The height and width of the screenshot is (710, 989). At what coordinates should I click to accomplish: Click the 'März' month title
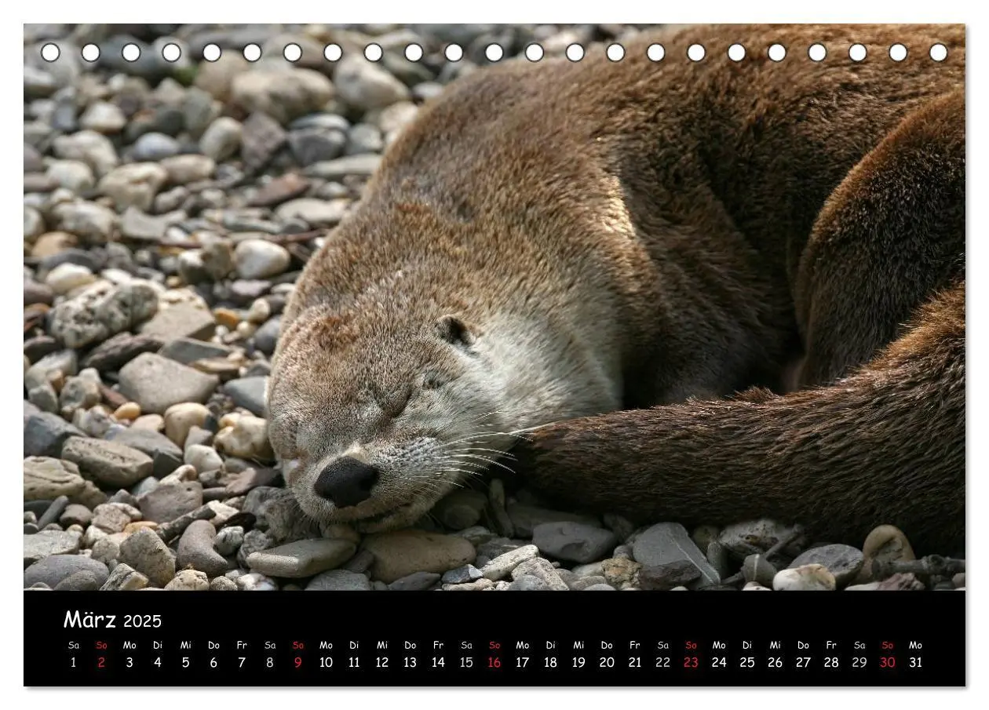tap(89, 620)
